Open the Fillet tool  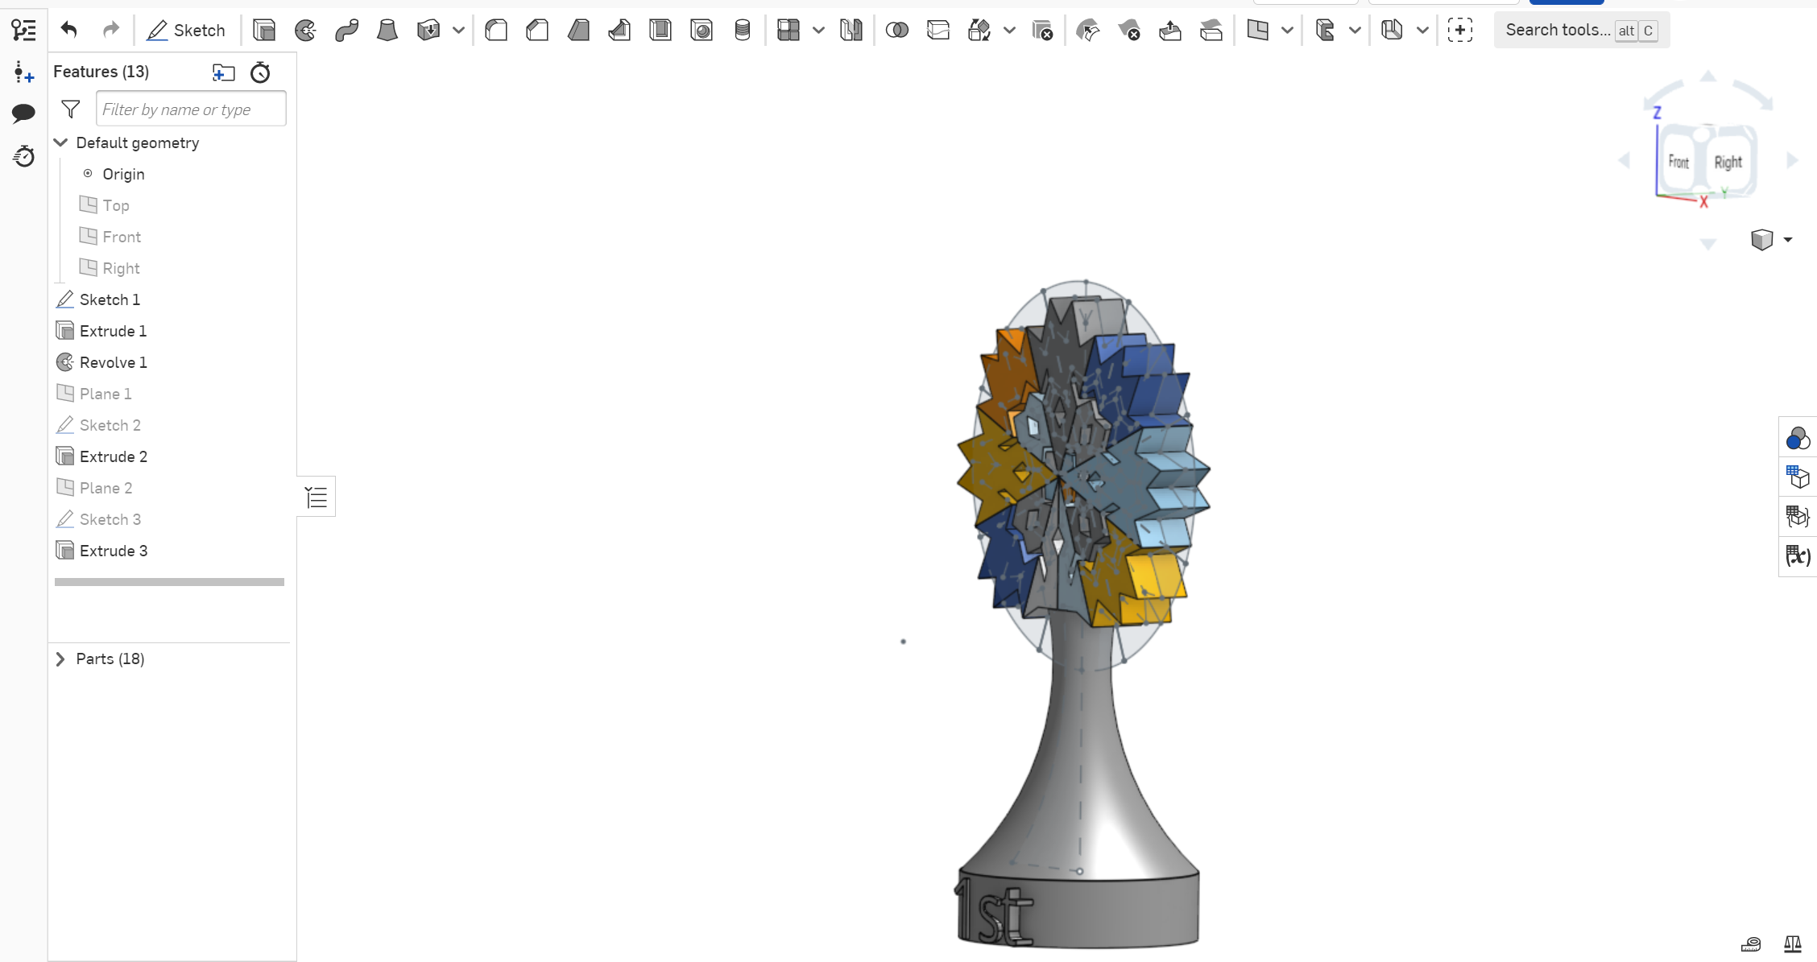point(496,30)
